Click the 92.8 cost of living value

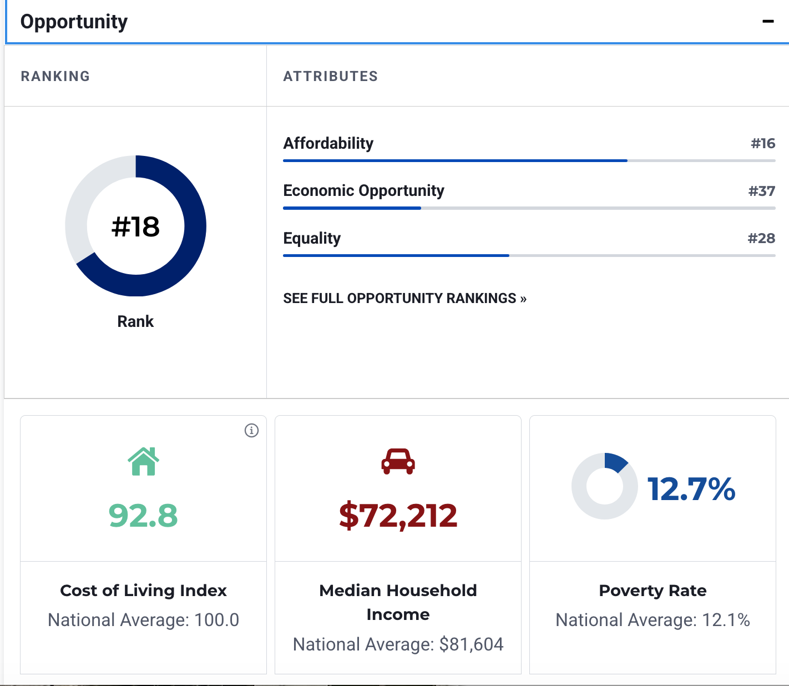click(x=143, y=515)
